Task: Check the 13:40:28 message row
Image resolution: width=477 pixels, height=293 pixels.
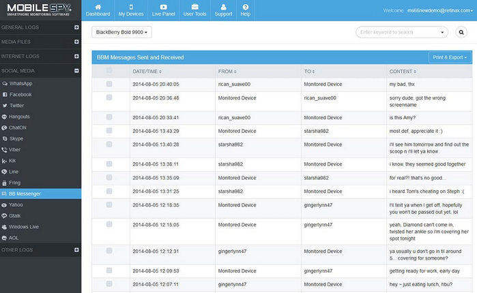Action: (x=109, y=144)
